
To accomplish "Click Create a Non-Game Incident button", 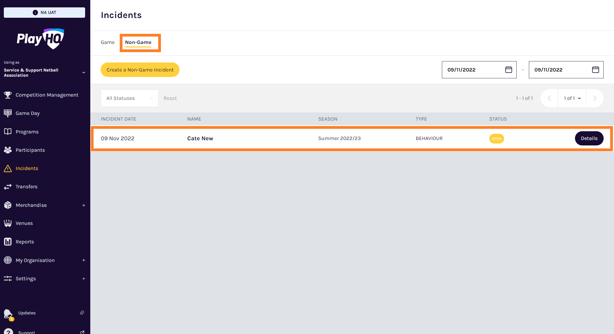I will (x=140, y=70).
